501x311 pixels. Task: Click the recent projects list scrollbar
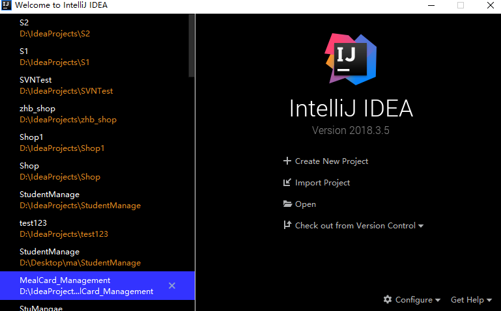(192, 46)
